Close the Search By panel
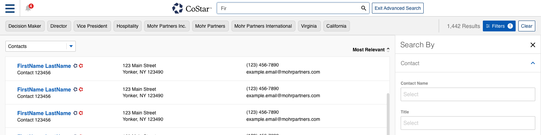 (533, 45)
